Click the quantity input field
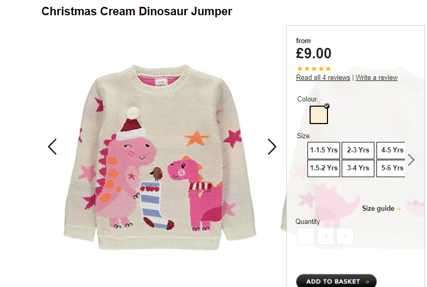The image size is (427, 287). (326, 237)
